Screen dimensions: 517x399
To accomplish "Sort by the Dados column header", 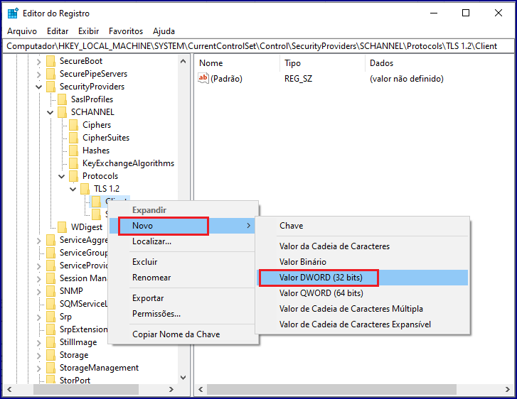I will point(439,63).
